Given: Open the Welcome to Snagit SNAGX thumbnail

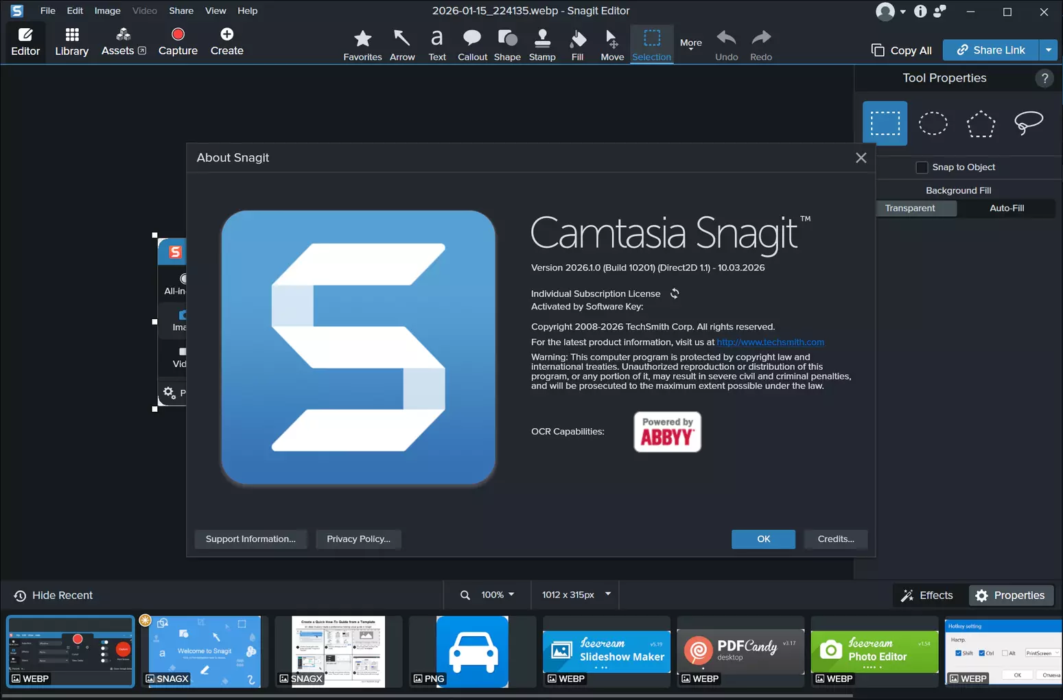Looking at the screenshot, I should click(x=205, y=652).
